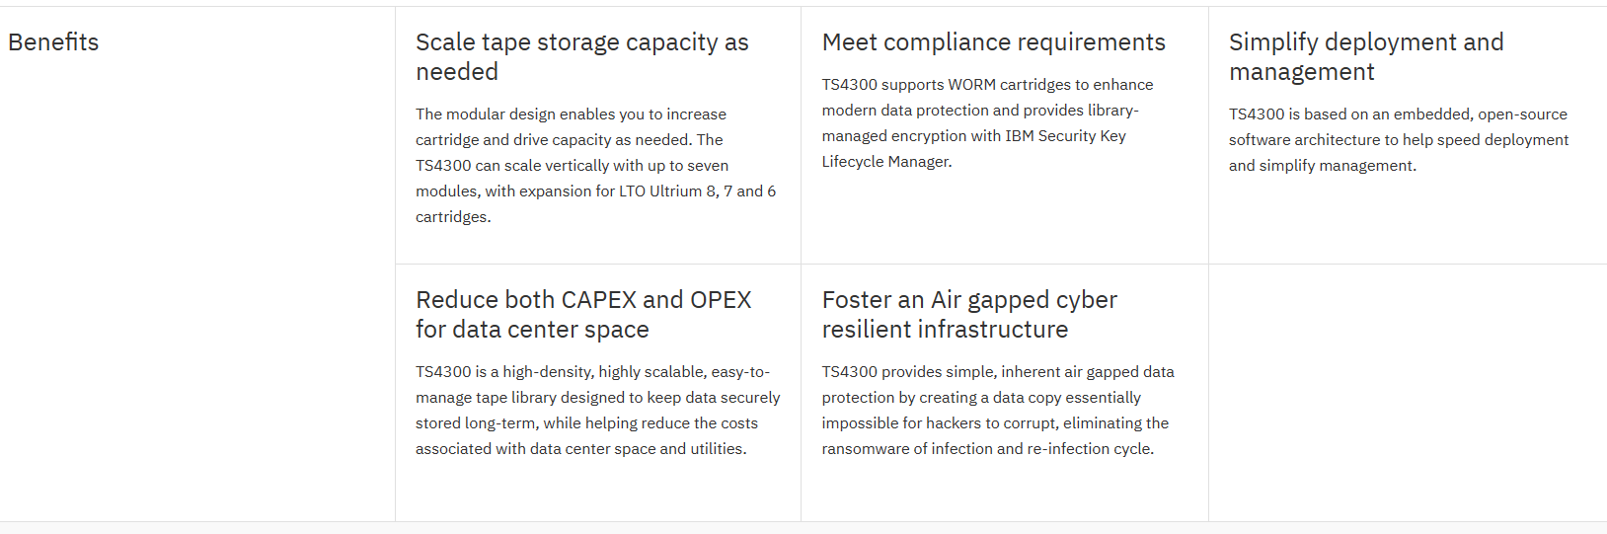Click the 'TS4300 can scale vertically' text line
The height and width of the screenshot is (534, 1607).
click(x=572, y=166)
